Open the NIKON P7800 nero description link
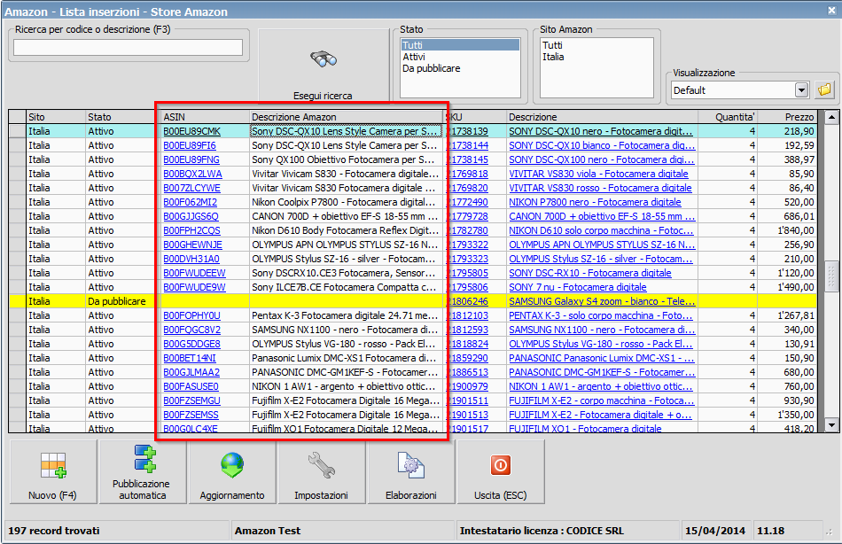 coord(595,203)
